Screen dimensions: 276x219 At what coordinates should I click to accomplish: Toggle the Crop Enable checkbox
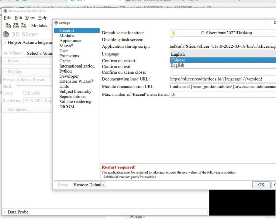(25, 93)
